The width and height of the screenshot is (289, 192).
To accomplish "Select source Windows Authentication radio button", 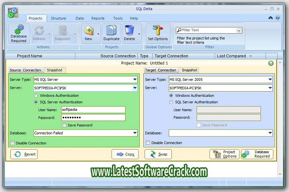I will pyautogui.click(x=36, y=96).
